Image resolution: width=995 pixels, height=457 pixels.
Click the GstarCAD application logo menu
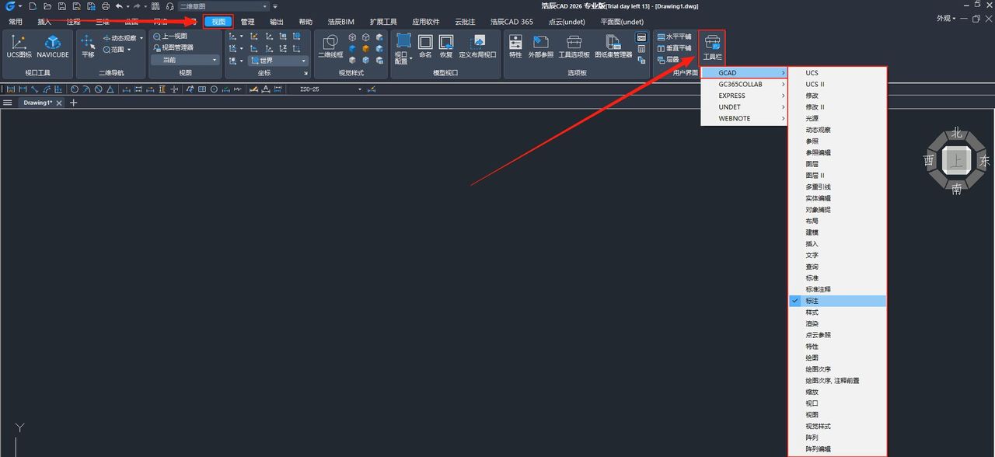[x=11, y=6]
